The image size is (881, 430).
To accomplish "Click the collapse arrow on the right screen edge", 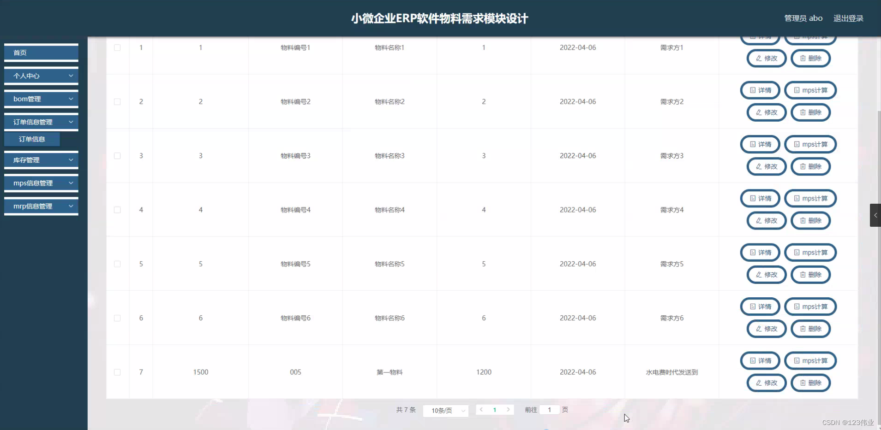I will point(875,215).
